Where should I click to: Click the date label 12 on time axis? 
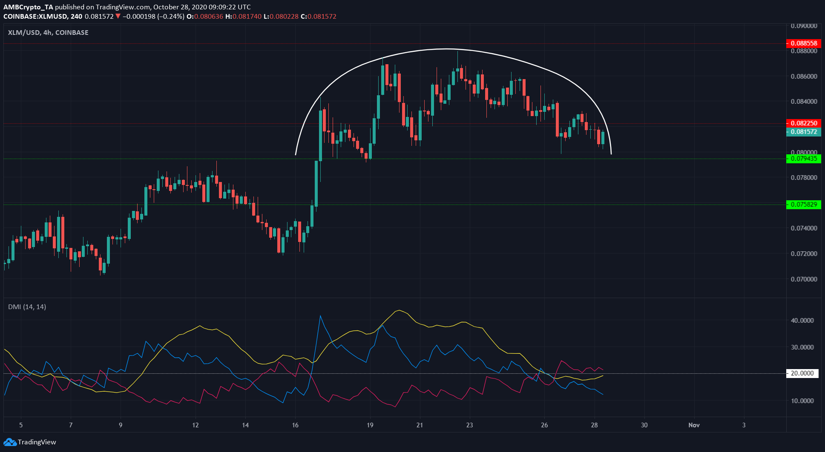tap(195, 425)
